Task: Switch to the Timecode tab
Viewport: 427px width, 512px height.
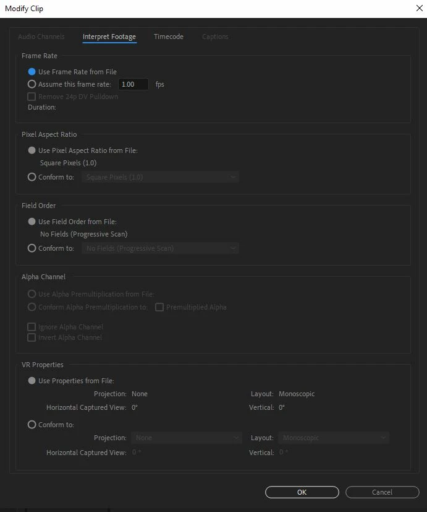Action: tap(169, 37)
